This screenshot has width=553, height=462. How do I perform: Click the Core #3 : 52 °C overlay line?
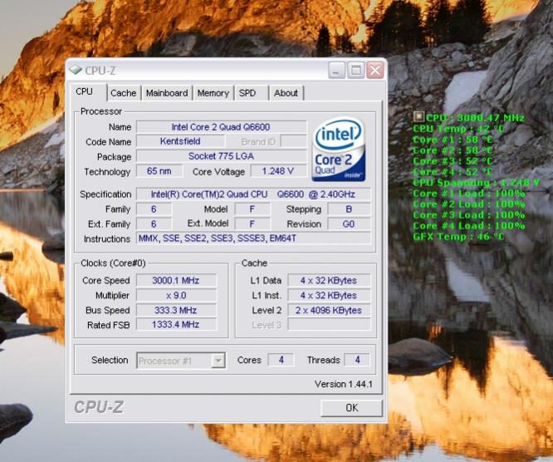(453, 161)
